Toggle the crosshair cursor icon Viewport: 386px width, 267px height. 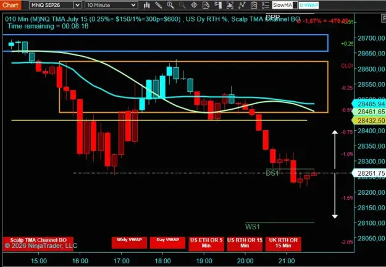pos(194,5)
